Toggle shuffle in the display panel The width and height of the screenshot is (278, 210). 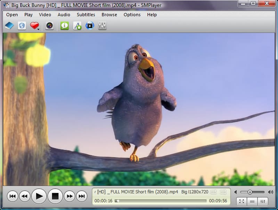(223, 192)
